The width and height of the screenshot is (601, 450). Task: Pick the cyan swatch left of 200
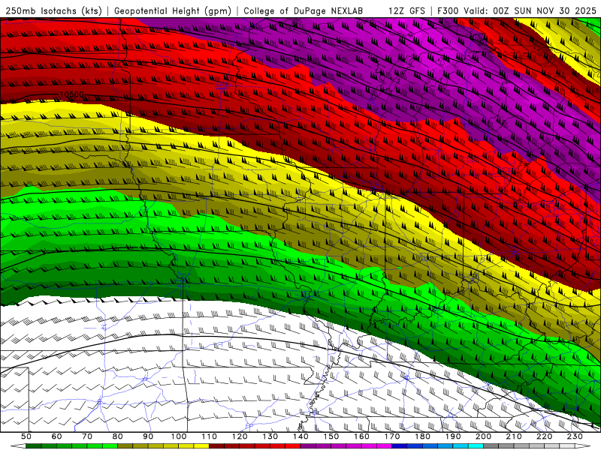pos(476,446)
